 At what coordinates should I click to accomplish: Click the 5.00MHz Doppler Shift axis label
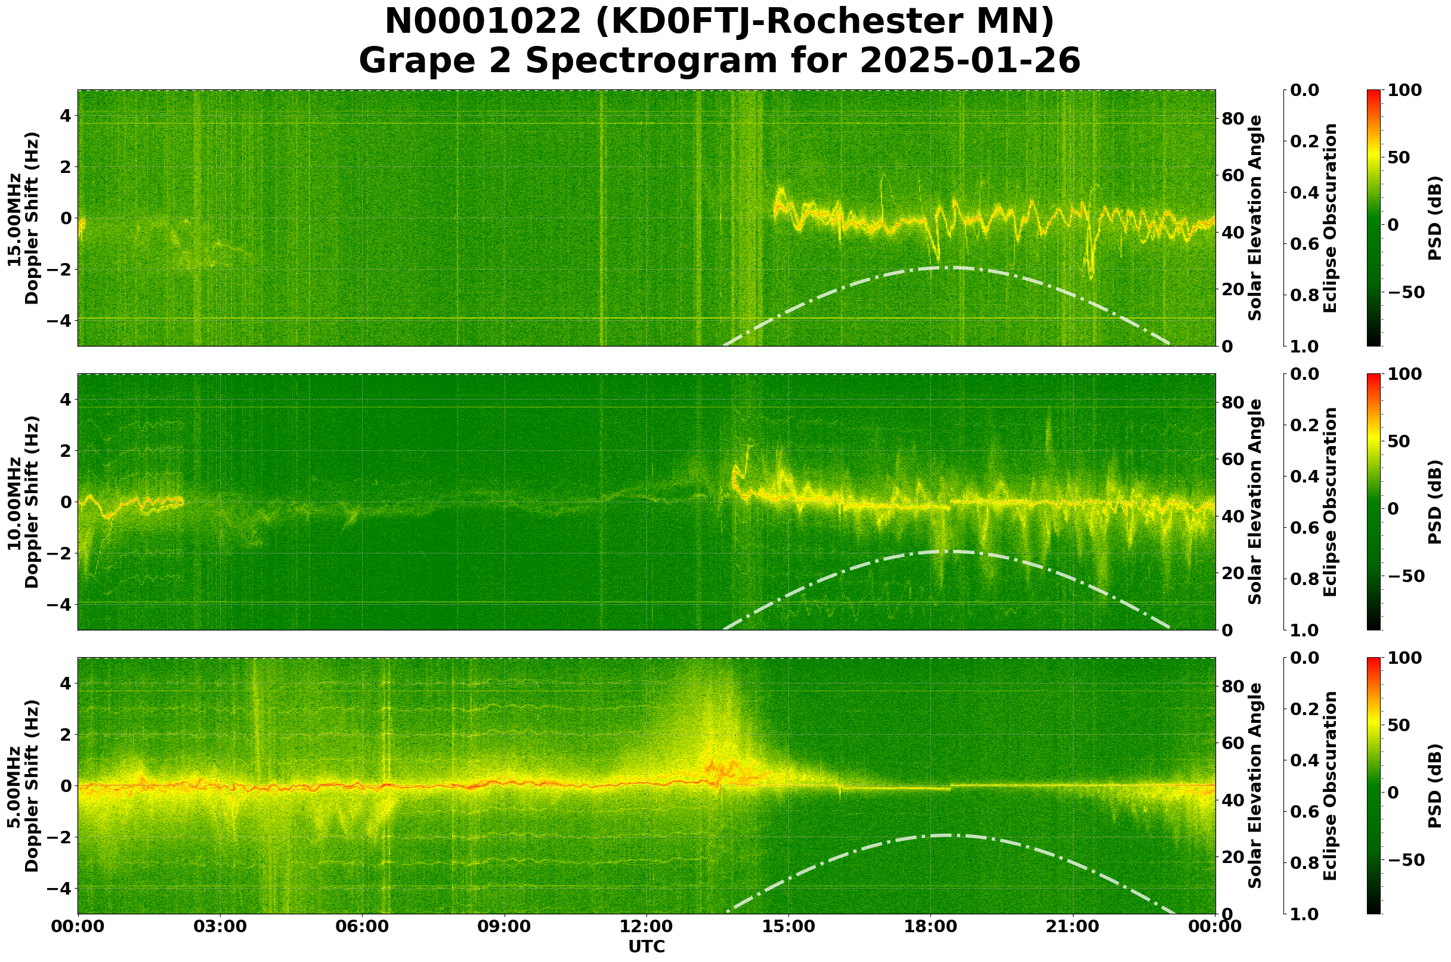23,786
